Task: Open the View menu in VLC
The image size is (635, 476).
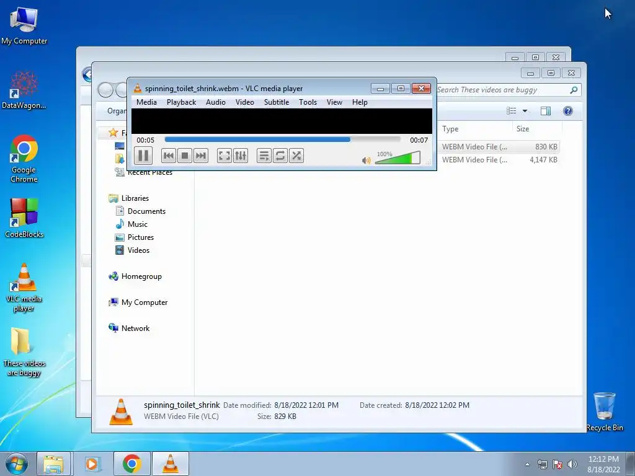Action: click(334, 102)
